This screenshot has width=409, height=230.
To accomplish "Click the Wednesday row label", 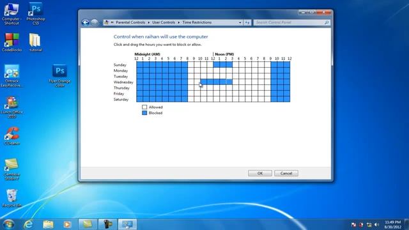I will click(123, 82).
